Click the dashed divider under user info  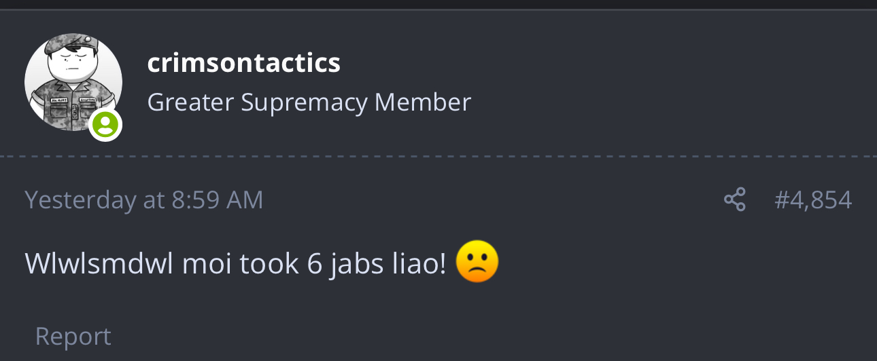[x=439, y=157]
